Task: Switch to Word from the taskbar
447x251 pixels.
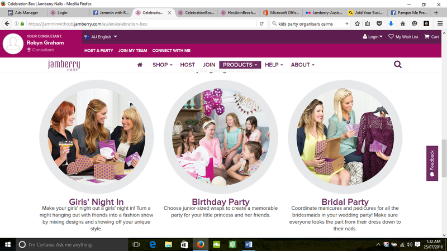Action: (x=248, y=244)
